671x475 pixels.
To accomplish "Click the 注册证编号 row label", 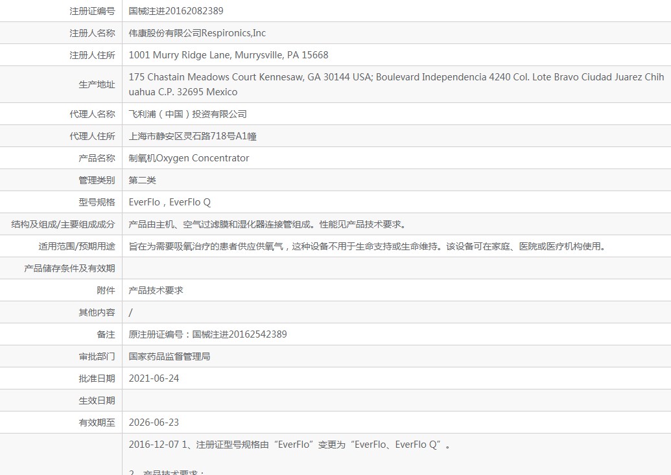I will (x=93, y=11).
